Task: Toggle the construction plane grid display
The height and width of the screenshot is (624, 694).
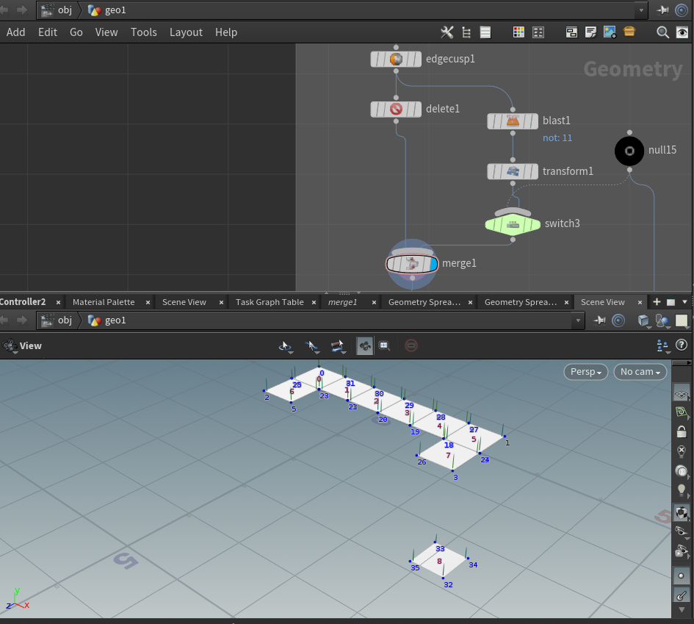Action: 682,394
